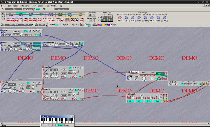The image size is (210, 127).
Task: Toggle blue visible cables checkbox
Action: (101, 25)
